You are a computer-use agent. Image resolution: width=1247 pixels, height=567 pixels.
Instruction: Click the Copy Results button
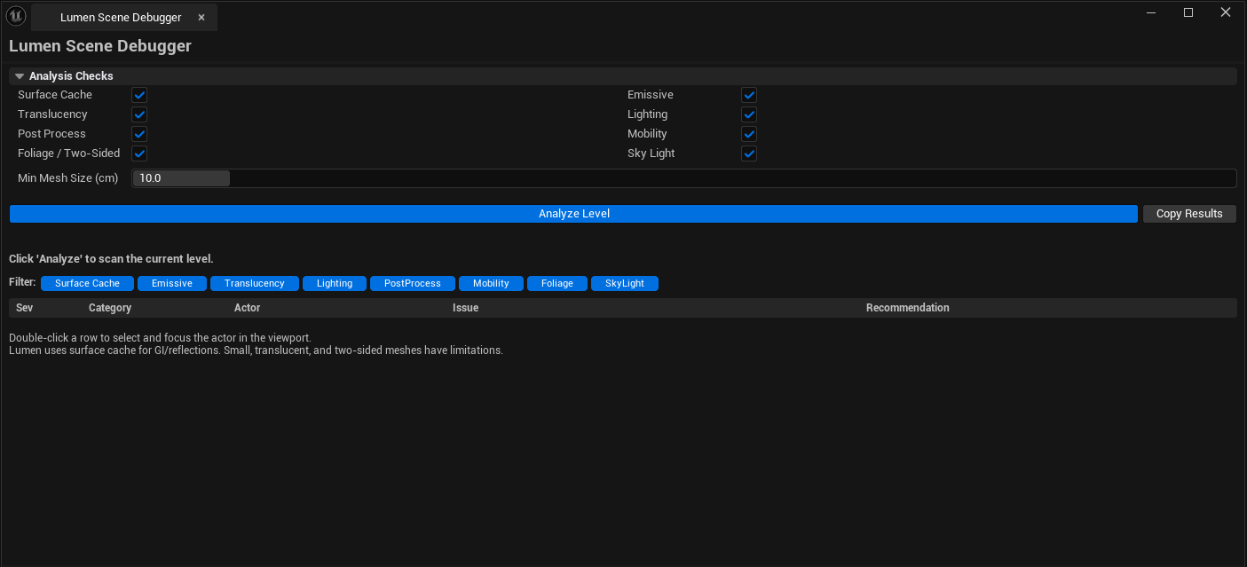(x=1189, y=214)
